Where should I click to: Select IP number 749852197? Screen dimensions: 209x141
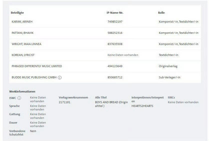[x=115, y=22]
